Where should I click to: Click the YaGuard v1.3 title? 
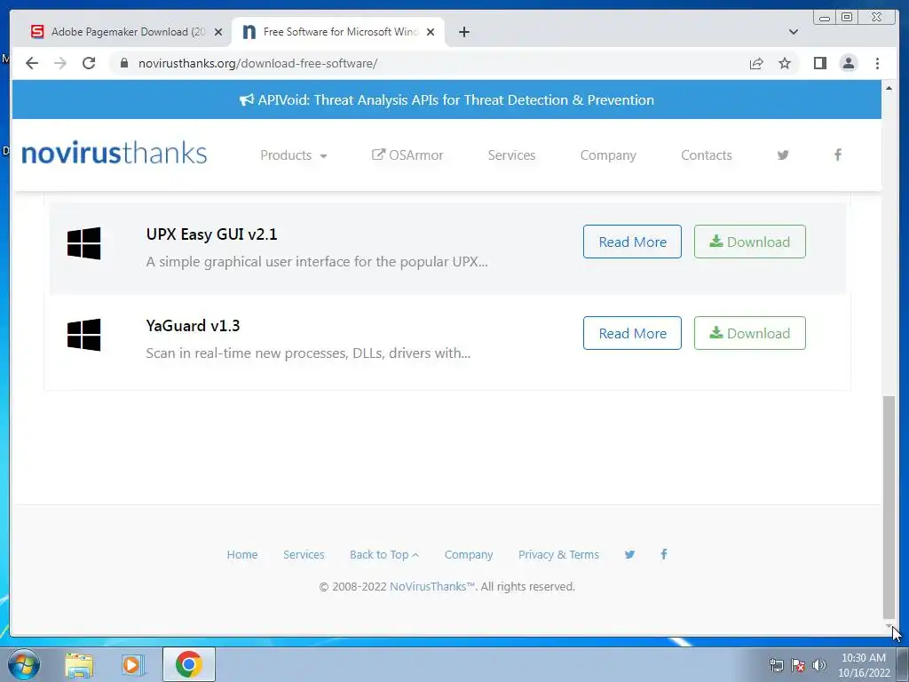click(193, 326)
